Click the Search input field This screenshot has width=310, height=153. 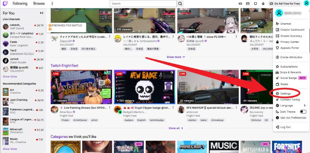[143, 3]
